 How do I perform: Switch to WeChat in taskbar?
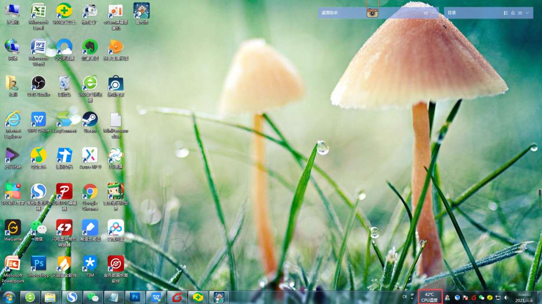[x=93, y=297]
